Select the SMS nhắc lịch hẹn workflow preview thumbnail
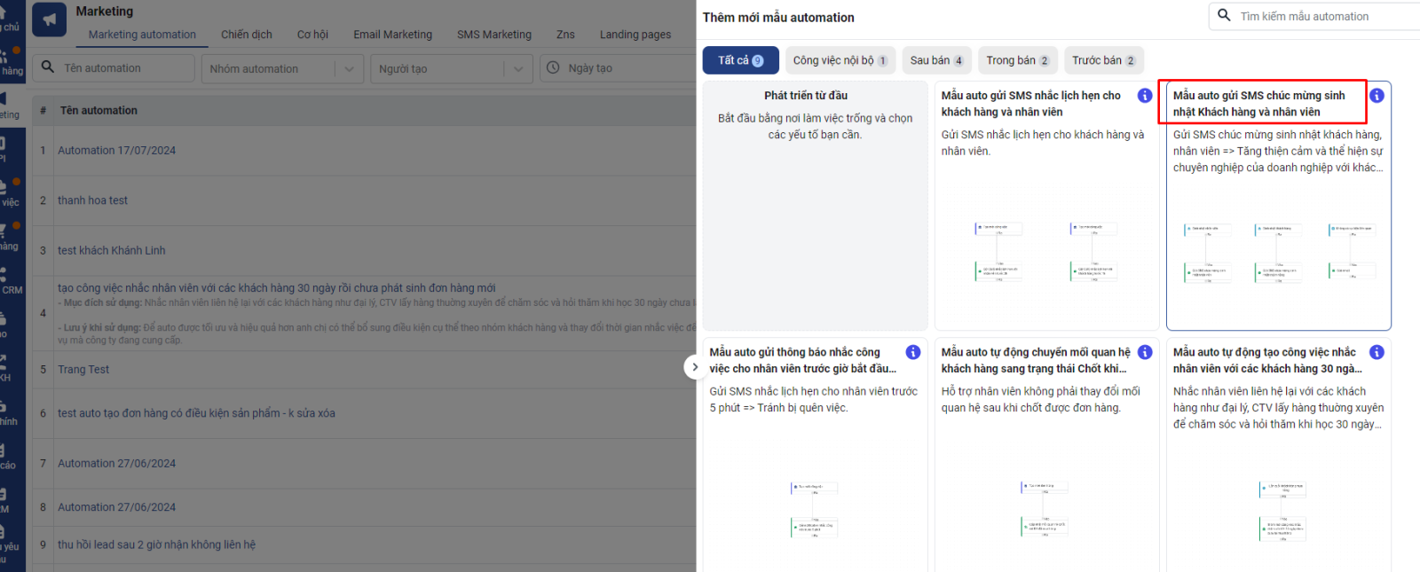 1045,251
